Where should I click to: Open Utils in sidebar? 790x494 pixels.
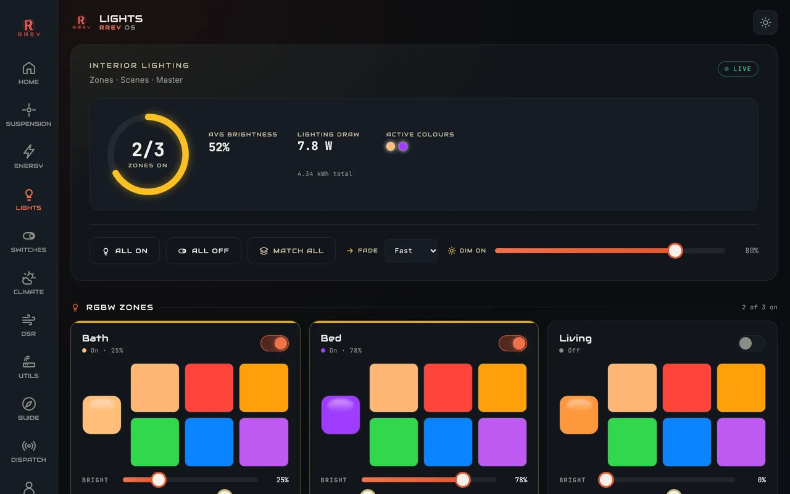(x=28, y=367)
